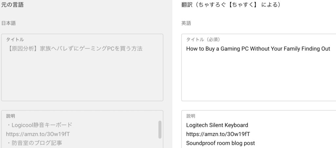336x148 pixels.
Task: Click the "説明" label in the Japanese description
Action: (11, 116)
